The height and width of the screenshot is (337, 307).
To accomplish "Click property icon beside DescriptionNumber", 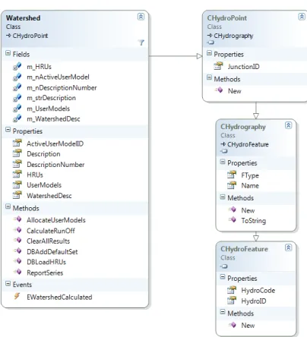I will click(x=17, y=164).
